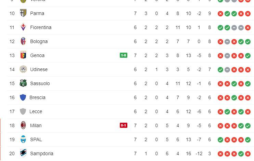Click Sampdoria's only green win form indicator
This screenshot has width=254, height=161.
241,154
